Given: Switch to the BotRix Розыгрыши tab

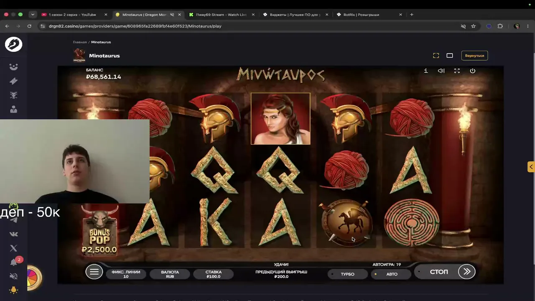Looking at the screenshot, I should (x=369, y=15).
